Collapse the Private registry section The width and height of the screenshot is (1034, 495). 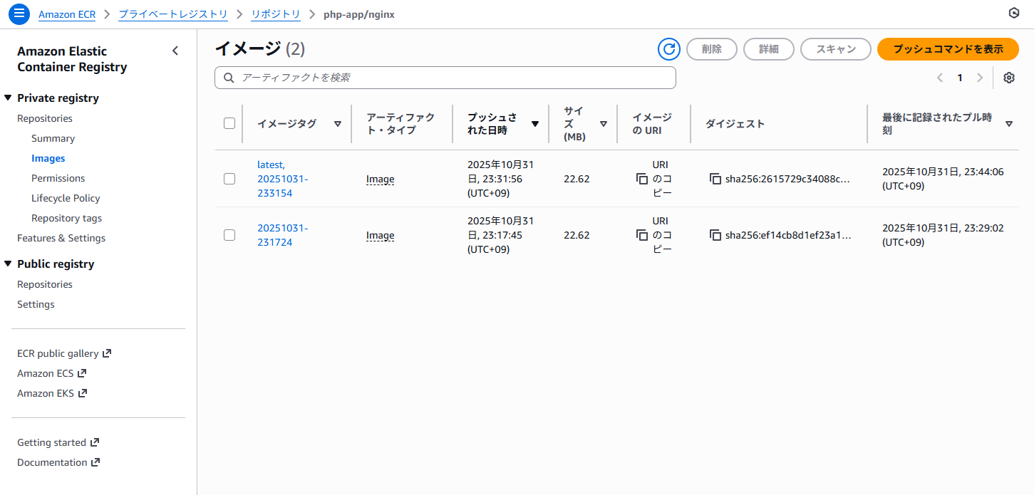point(9,98)
